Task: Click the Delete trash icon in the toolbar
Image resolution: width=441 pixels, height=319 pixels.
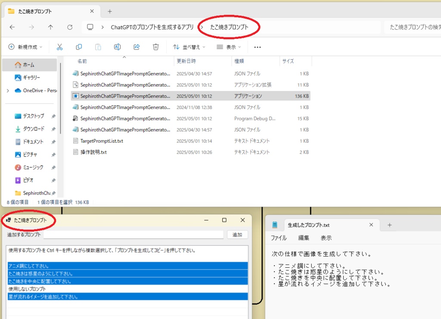Action: tap(155, 47)
